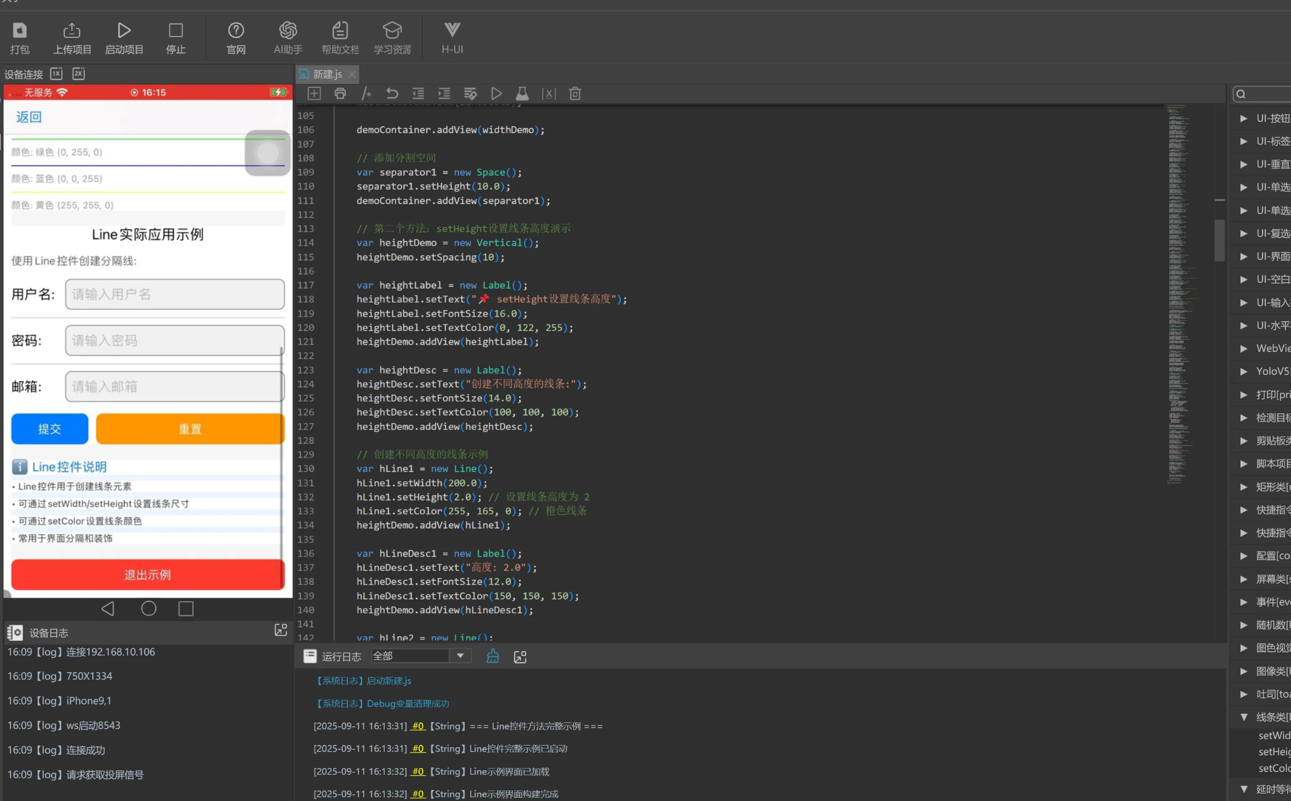This screenshot has height=801, width=1291.
Task: Toggle 1x device screen scale
Action: tap(57, 74)
